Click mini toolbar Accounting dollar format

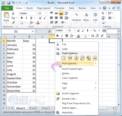(x=87, y=30)
